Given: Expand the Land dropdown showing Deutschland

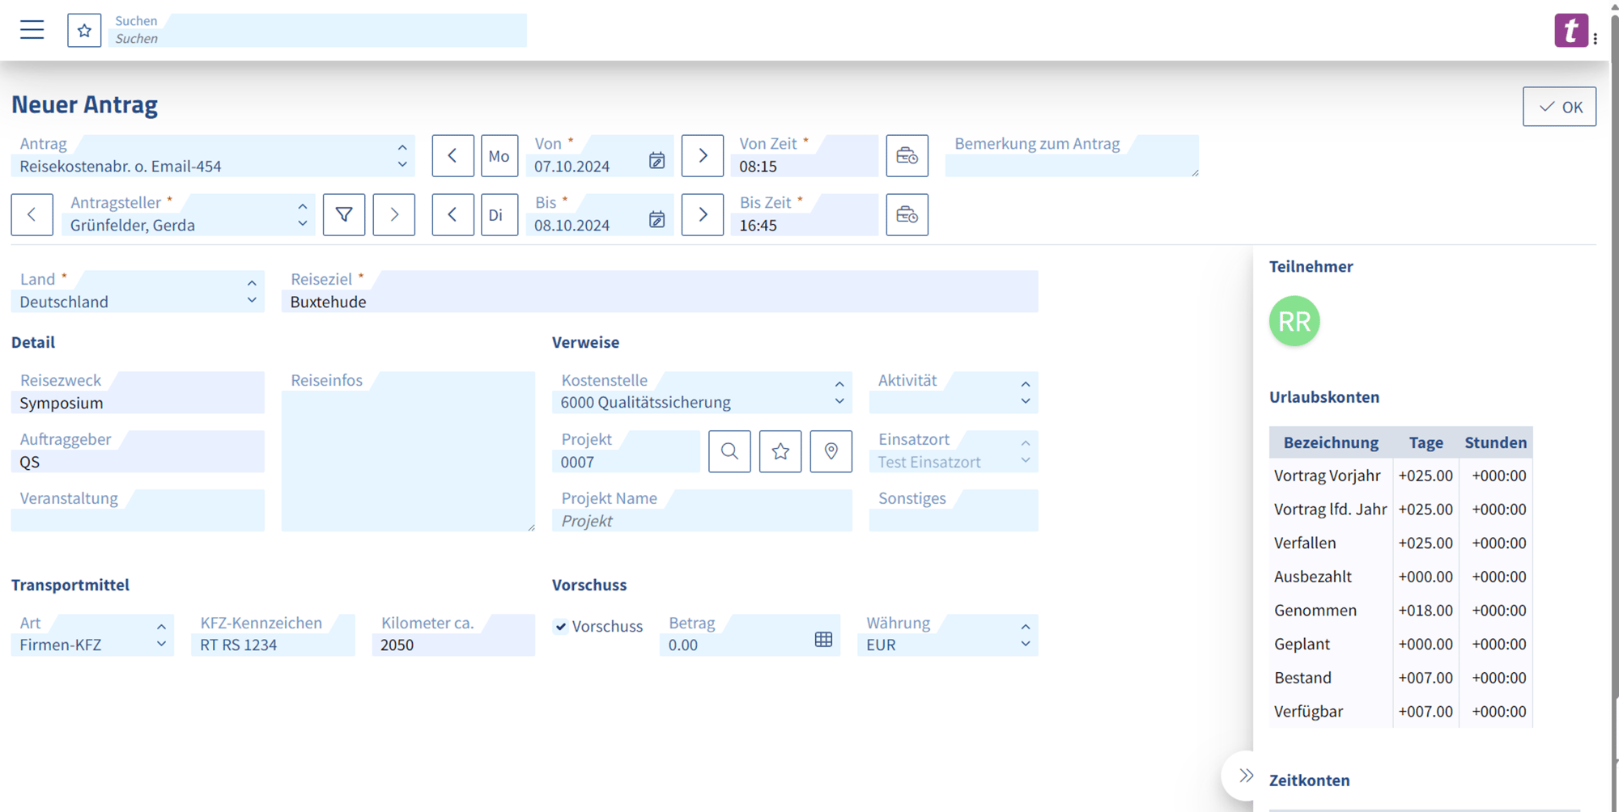Looking at the screenshot, I should tap(251, 301).
